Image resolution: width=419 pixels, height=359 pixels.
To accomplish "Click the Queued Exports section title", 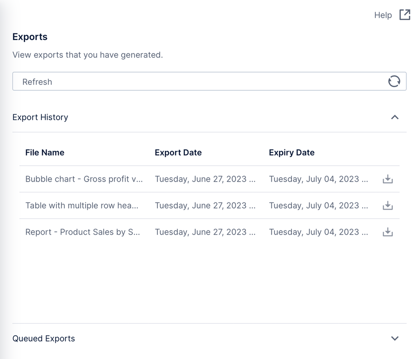I will [43, 339].
